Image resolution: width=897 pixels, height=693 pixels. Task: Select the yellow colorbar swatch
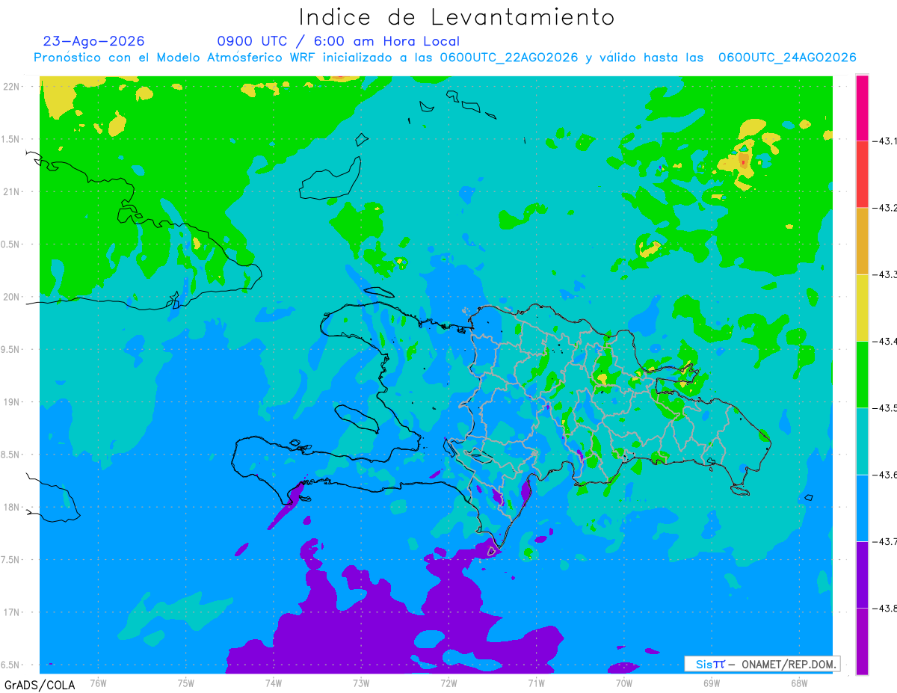(862, 307)
